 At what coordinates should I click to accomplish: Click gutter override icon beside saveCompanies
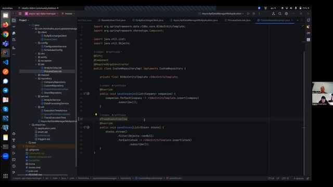(x=84, y=94)
